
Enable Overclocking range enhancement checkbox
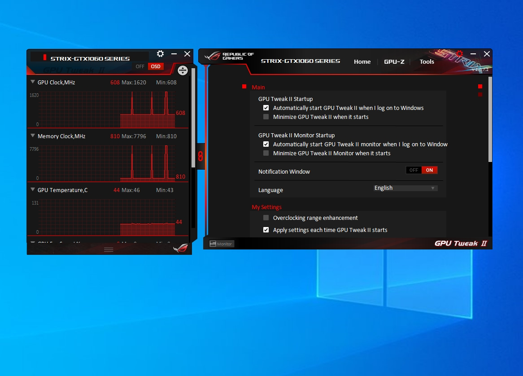coord(266,218)
